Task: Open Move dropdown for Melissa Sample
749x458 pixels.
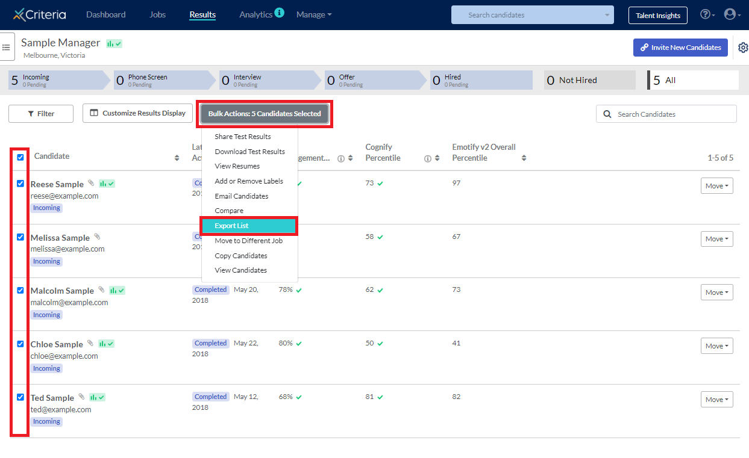Action: coord(717,239)
